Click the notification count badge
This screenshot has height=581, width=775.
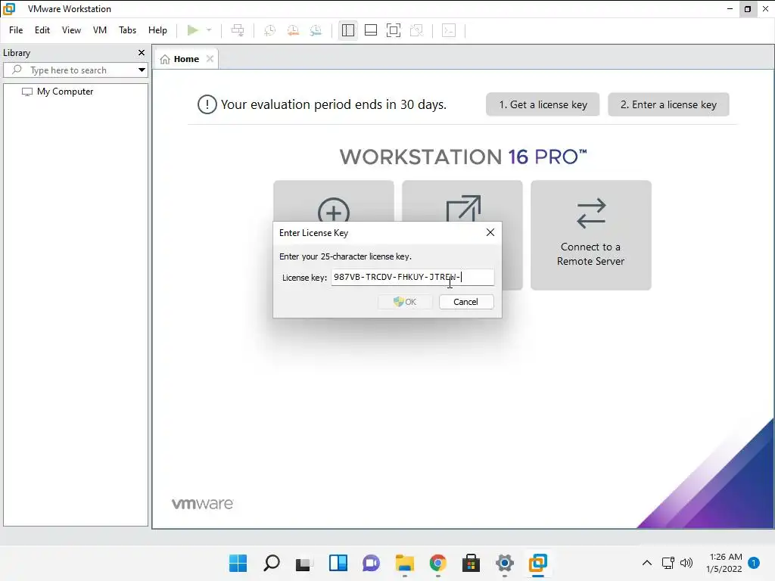[x=754, y=563]
